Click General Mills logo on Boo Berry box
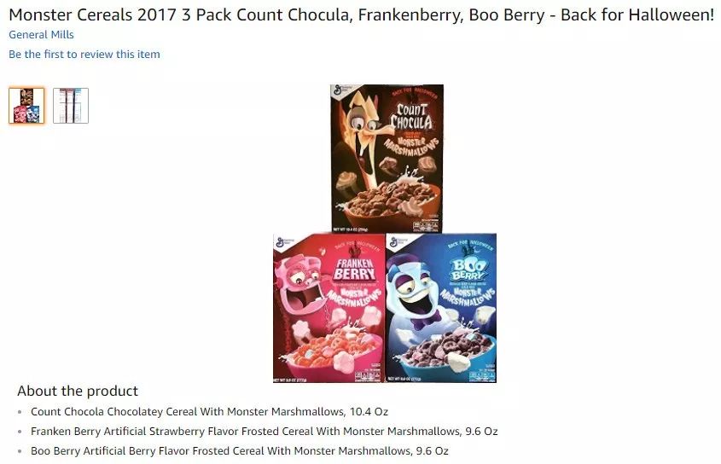 point(397,242)
